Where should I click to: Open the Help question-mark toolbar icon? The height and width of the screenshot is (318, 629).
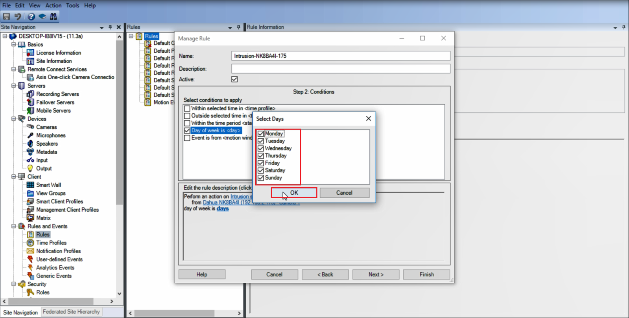coord(31,16)
